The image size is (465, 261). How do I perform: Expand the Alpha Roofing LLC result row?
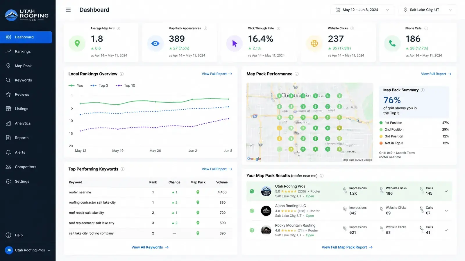(446, 211)
